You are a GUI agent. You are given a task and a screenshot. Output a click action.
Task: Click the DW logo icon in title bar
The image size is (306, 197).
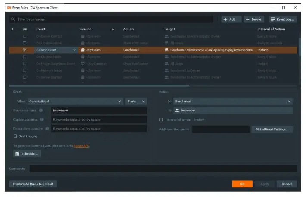pyautogui.click(x=9, y=8)
